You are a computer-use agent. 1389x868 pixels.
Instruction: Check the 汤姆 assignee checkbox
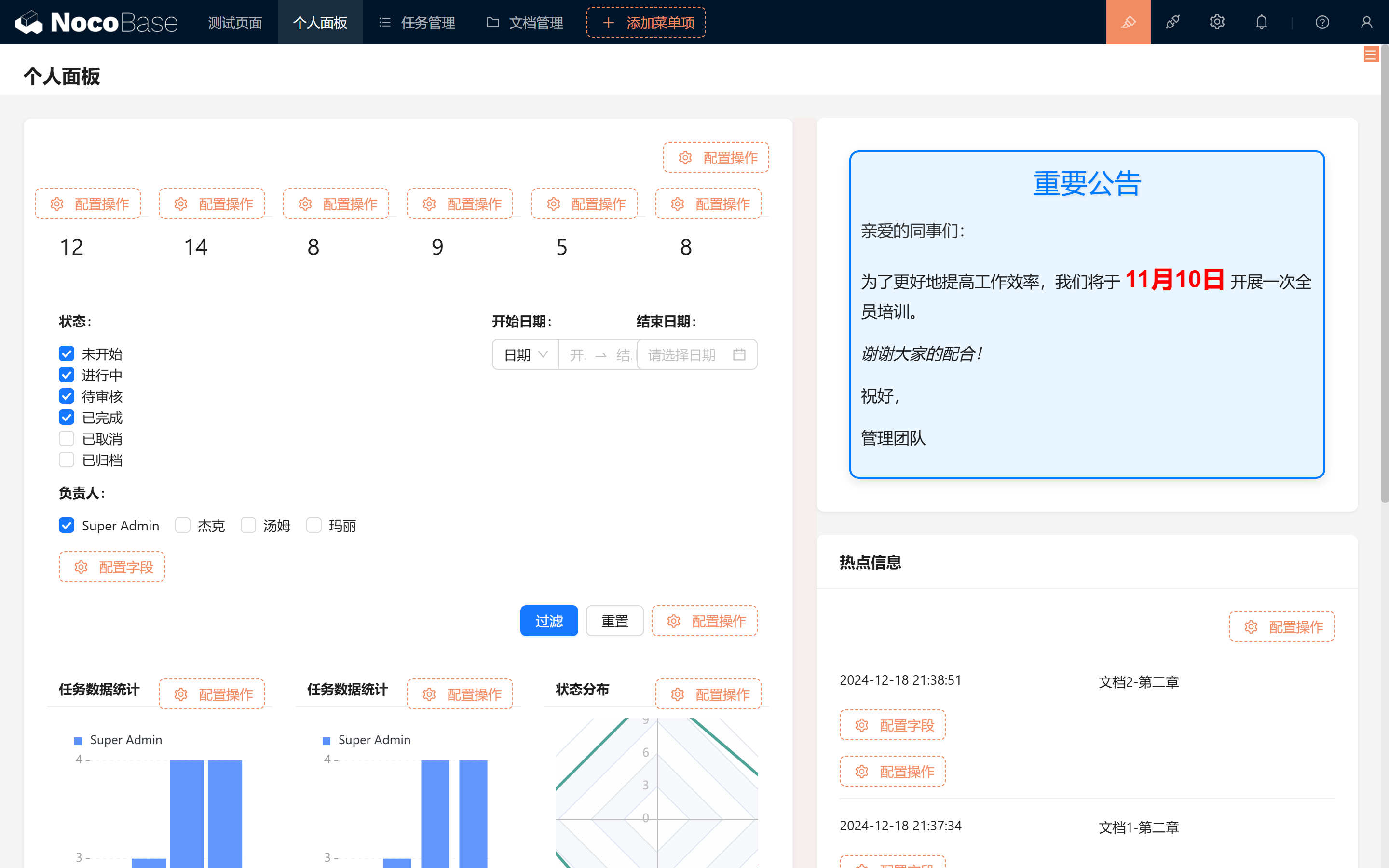tap(248, 525)
